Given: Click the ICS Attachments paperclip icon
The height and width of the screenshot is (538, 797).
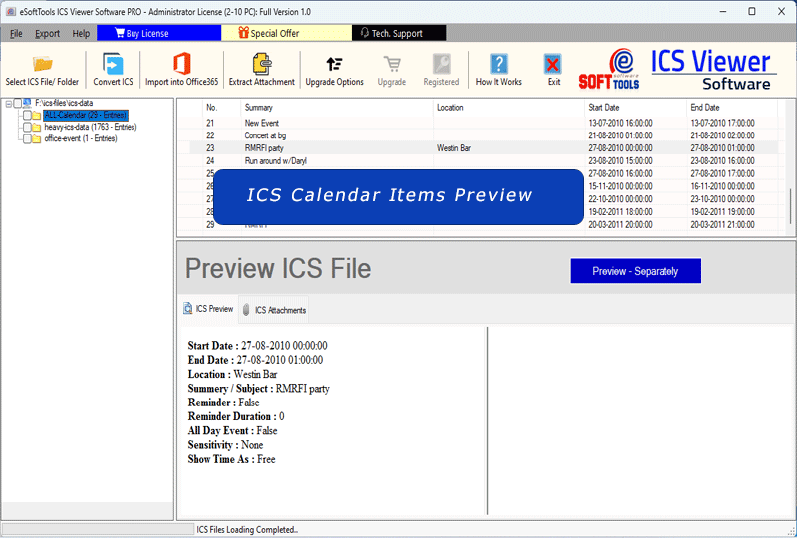Looking at the screenshot, I should pyautogui.click(x=246, y=310).
